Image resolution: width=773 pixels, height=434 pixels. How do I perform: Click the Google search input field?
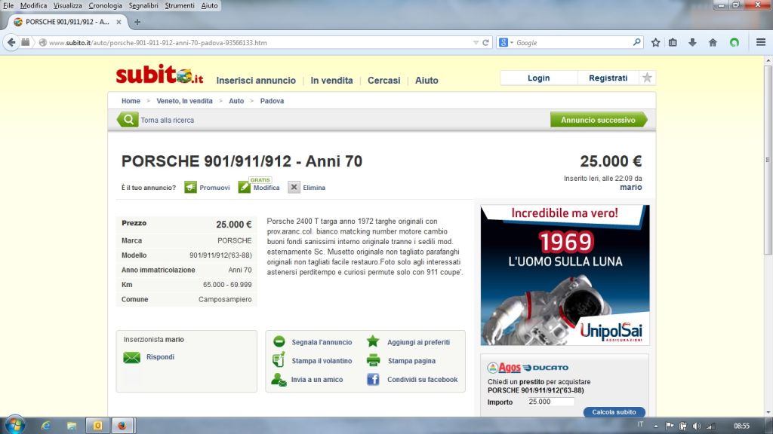tap(572, 43)
